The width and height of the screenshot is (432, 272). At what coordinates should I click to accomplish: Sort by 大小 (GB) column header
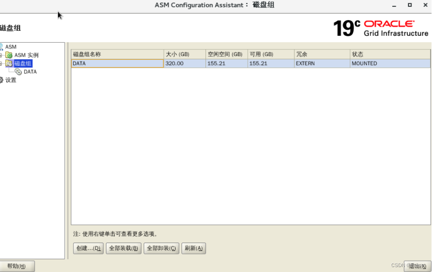point(184,54)
